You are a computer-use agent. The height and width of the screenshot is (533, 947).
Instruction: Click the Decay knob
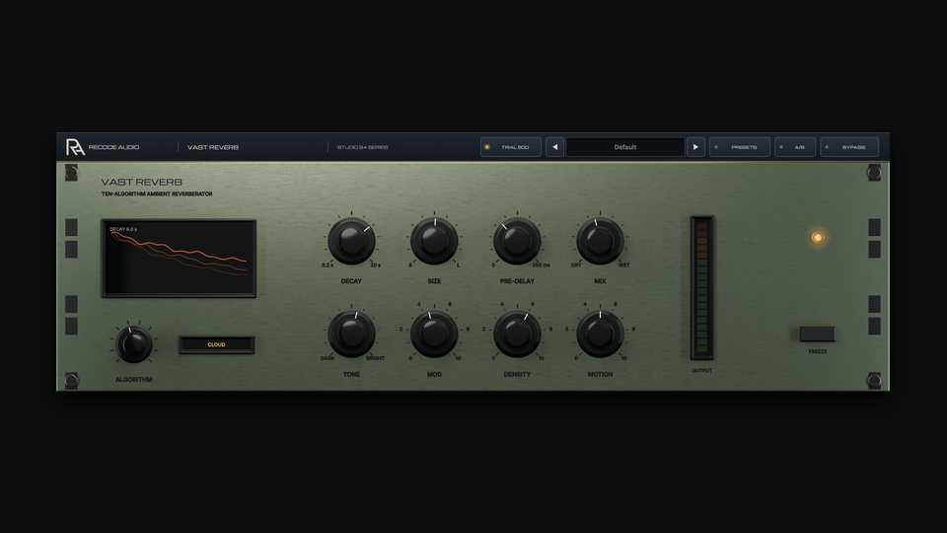click(x=351, y=241)
